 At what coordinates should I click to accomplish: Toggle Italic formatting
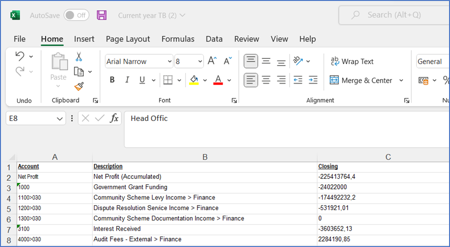pyautogui.click(x=127, y=80)
